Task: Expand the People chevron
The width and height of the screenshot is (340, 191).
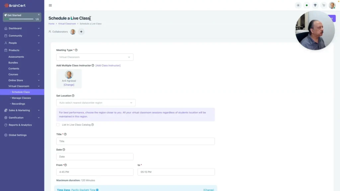Action: tap(39, 43)
